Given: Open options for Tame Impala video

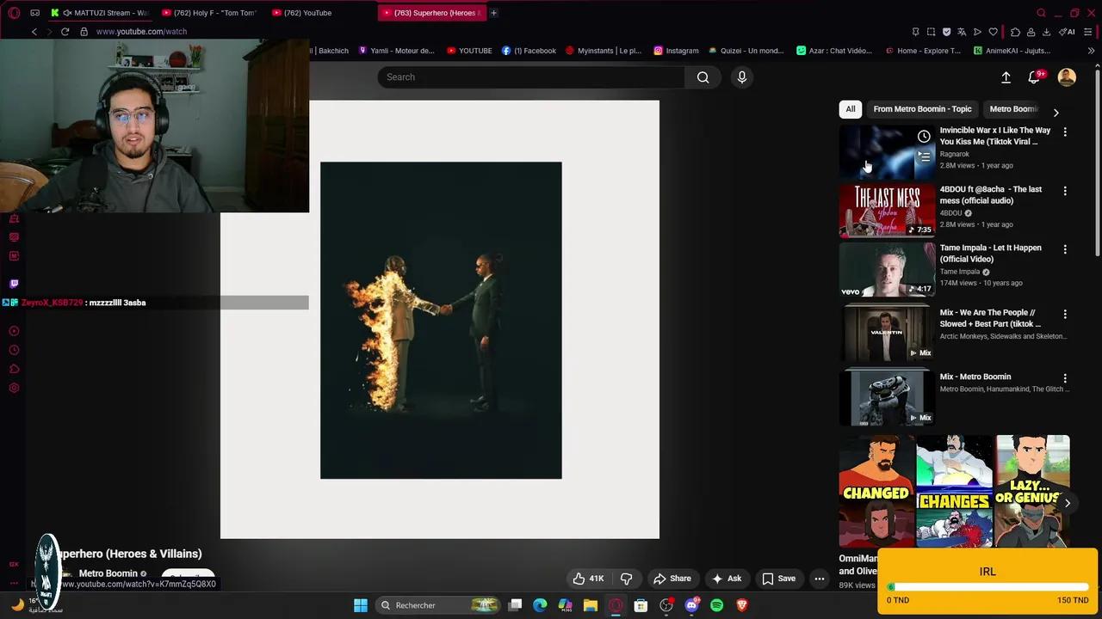Looking at the screenshot, I should pos(1065,249).
